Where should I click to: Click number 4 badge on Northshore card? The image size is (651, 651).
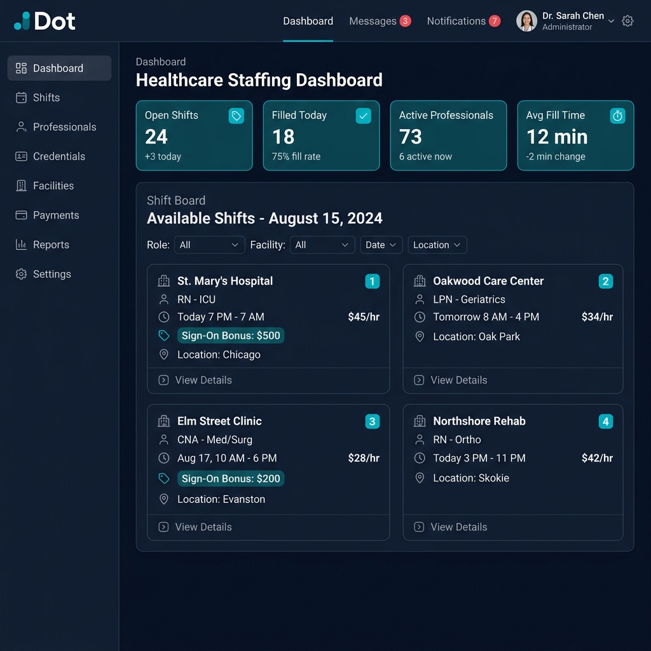coord(606,421)
